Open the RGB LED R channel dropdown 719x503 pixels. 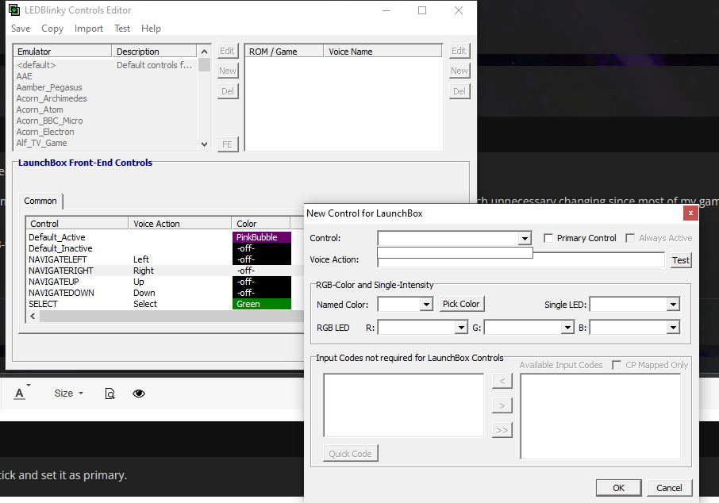461,328
